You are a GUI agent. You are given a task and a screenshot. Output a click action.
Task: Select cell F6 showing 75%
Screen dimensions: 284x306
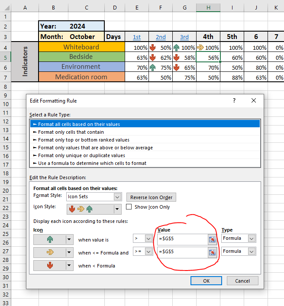coord(161,67)
